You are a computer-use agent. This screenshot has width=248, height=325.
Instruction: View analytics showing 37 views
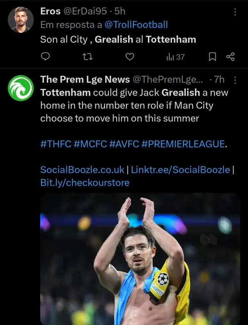175,57
